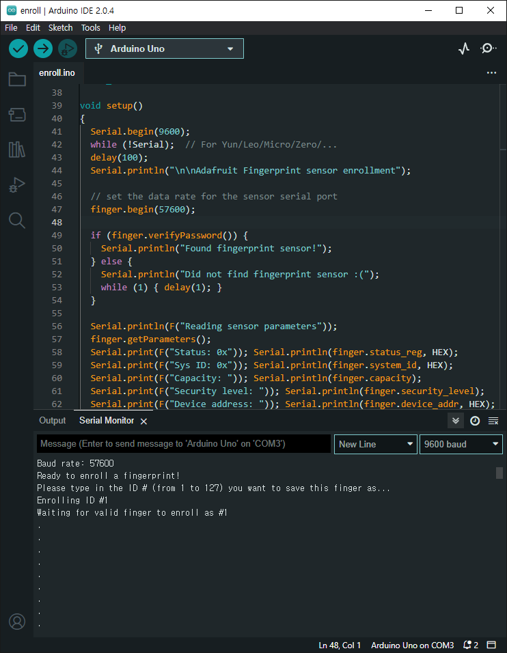Open the Sketch menu
Screen dimensions: 507x653
60,28
